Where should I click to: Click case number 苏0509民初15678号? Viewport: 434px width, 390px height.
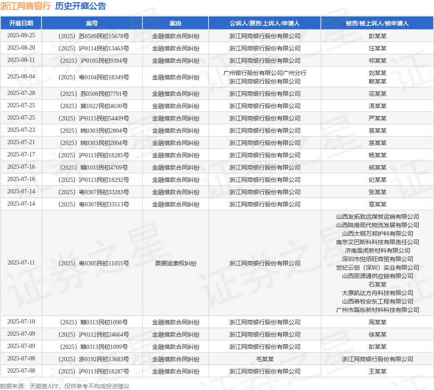[94, 36]
